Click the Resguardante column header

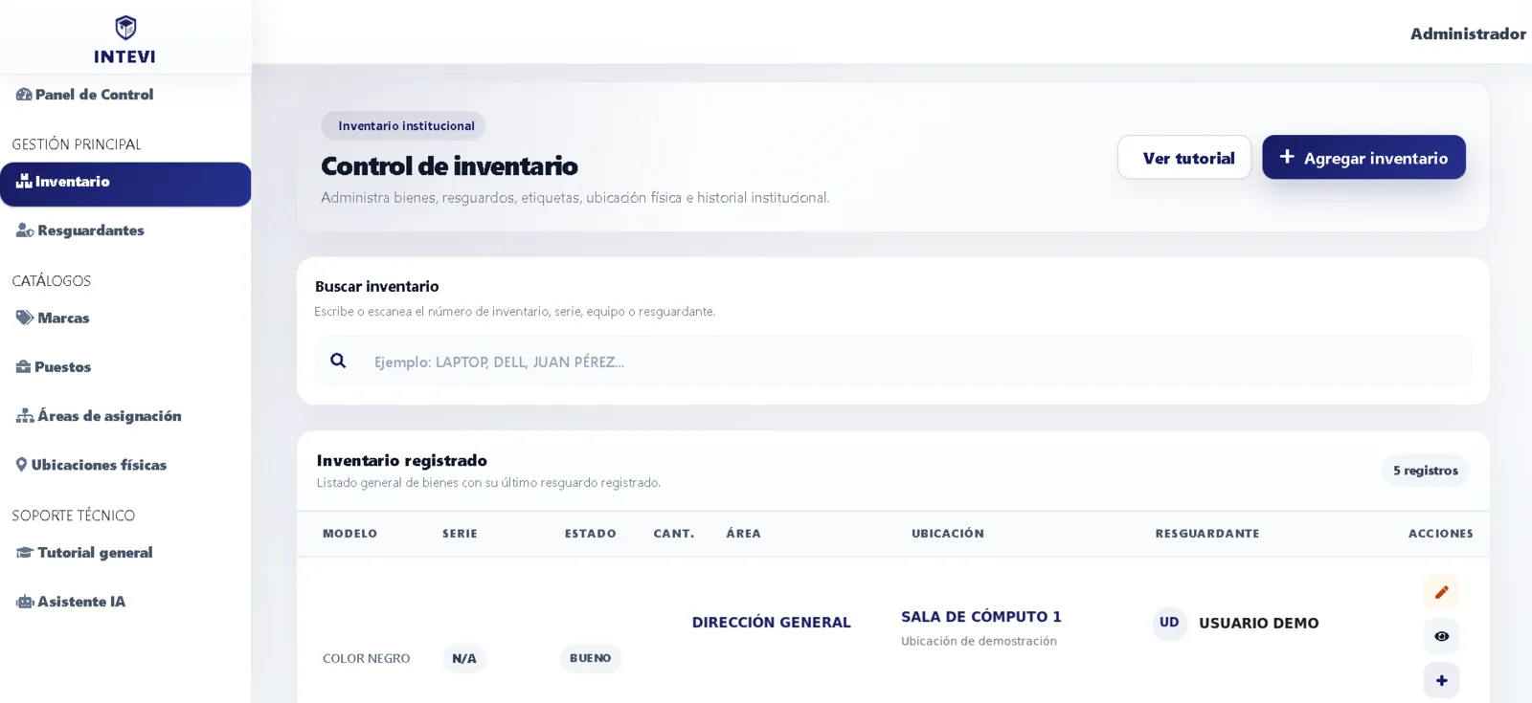click(x=1206, y=534)
